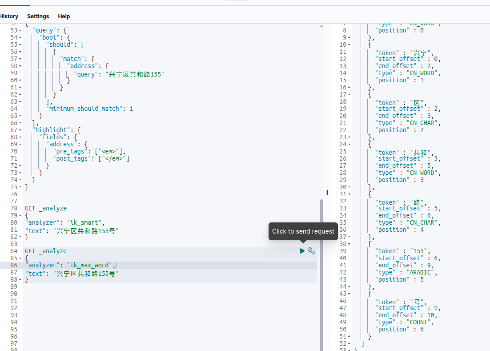Click the text value on line 81
The height and width of the screenshot is (351, 490).
pyautogui.click(x=86, y=231)
